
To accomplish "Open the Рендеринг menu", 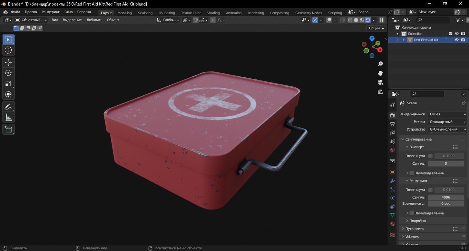I will 51,12.
